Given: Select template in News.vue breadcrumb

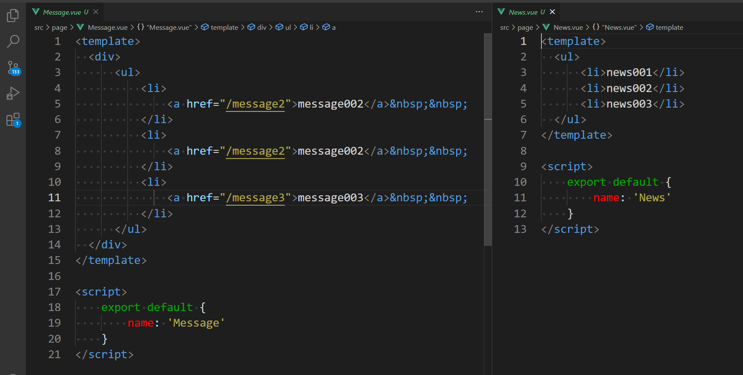Looking at the screenshot, I should pos(665,27).
